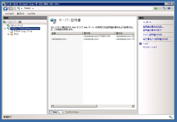
Task: Select アプリケーション プール in the tree
Action: (23, 31)
